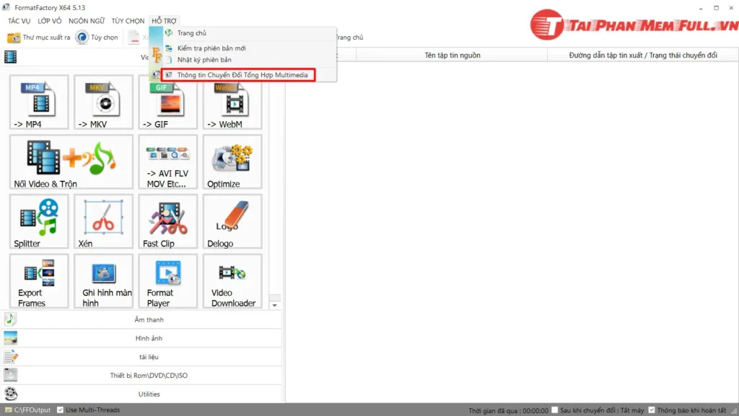The image size is (739, 416).
Task: Choose the MKV conversion tool
Action: click(103, 102)
